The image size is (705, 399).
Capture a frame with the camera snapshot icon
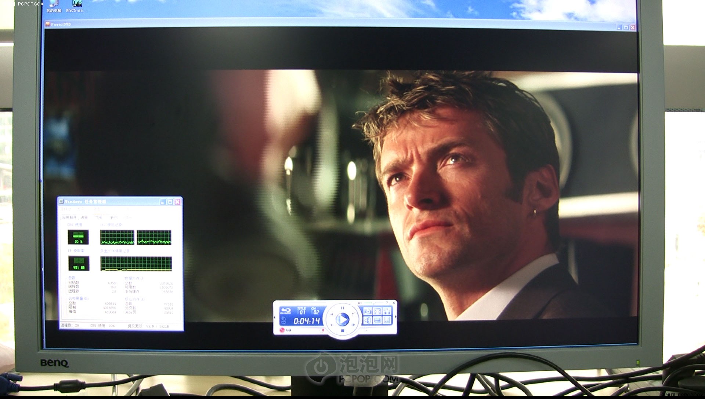(368, 311)
